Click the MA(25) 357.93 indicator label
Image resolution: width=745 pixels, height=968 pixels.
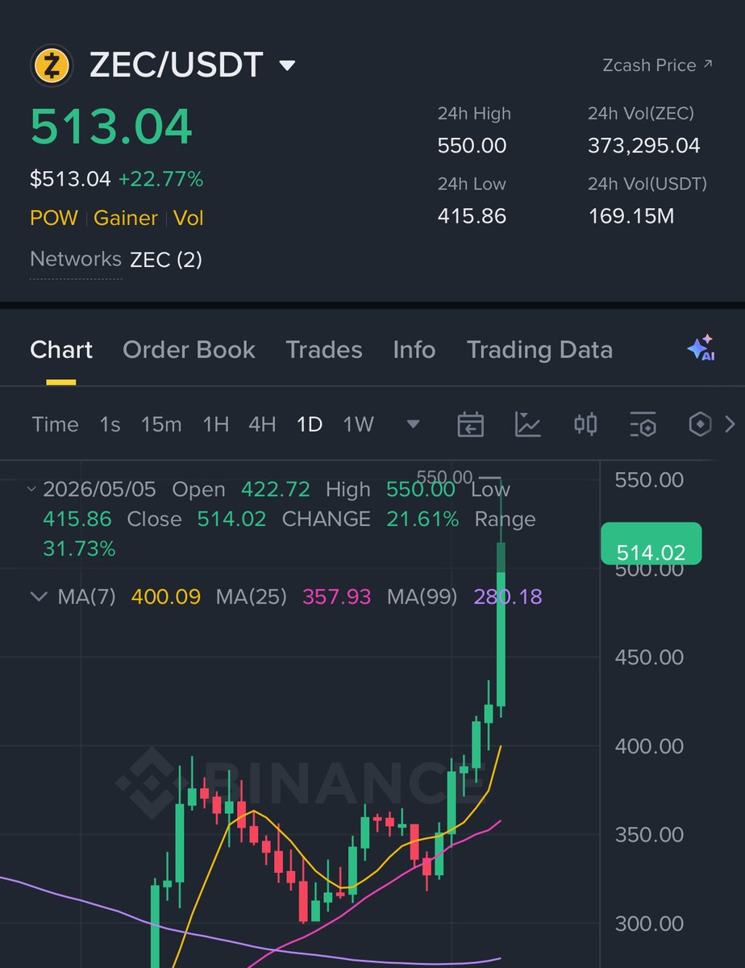[x=293, y=597]
